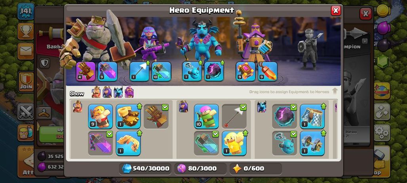Toggle the Barbarian King show filter
The image size is (407, 183).
96,92
